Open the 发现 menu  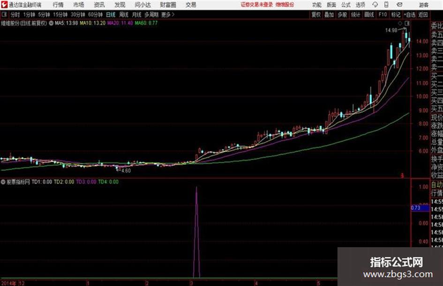pyautogui.click(x=120, y=5)
